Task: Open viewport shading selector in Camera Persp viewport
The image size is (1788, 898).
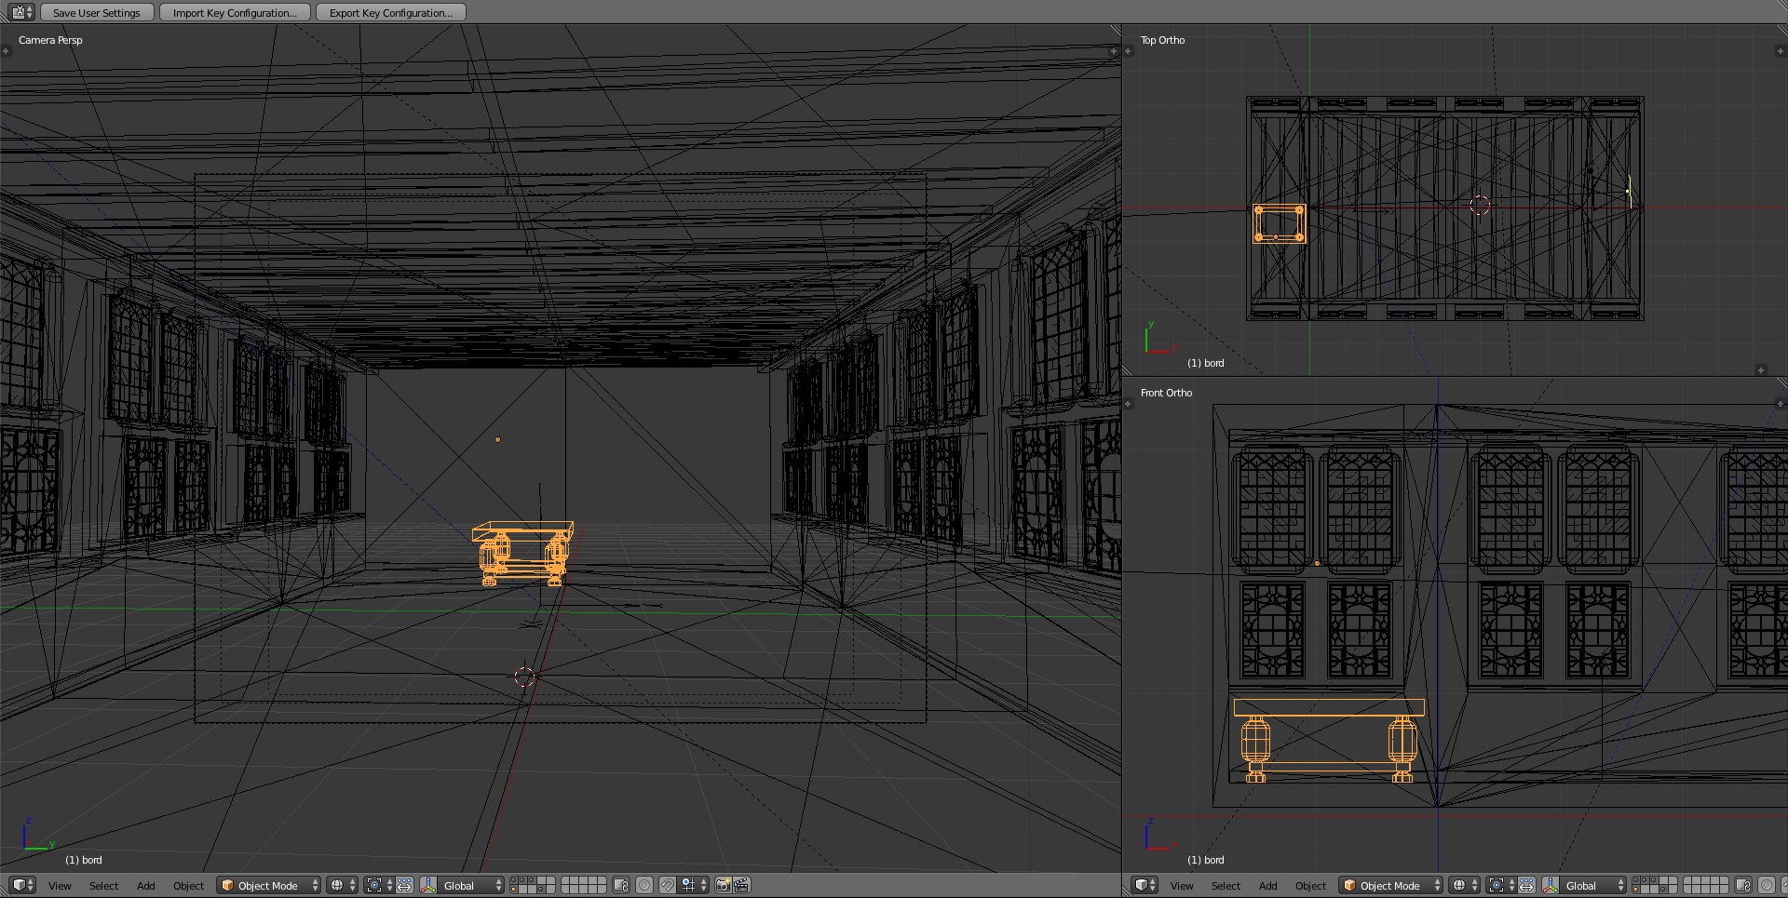Action: tap(342, 885)
